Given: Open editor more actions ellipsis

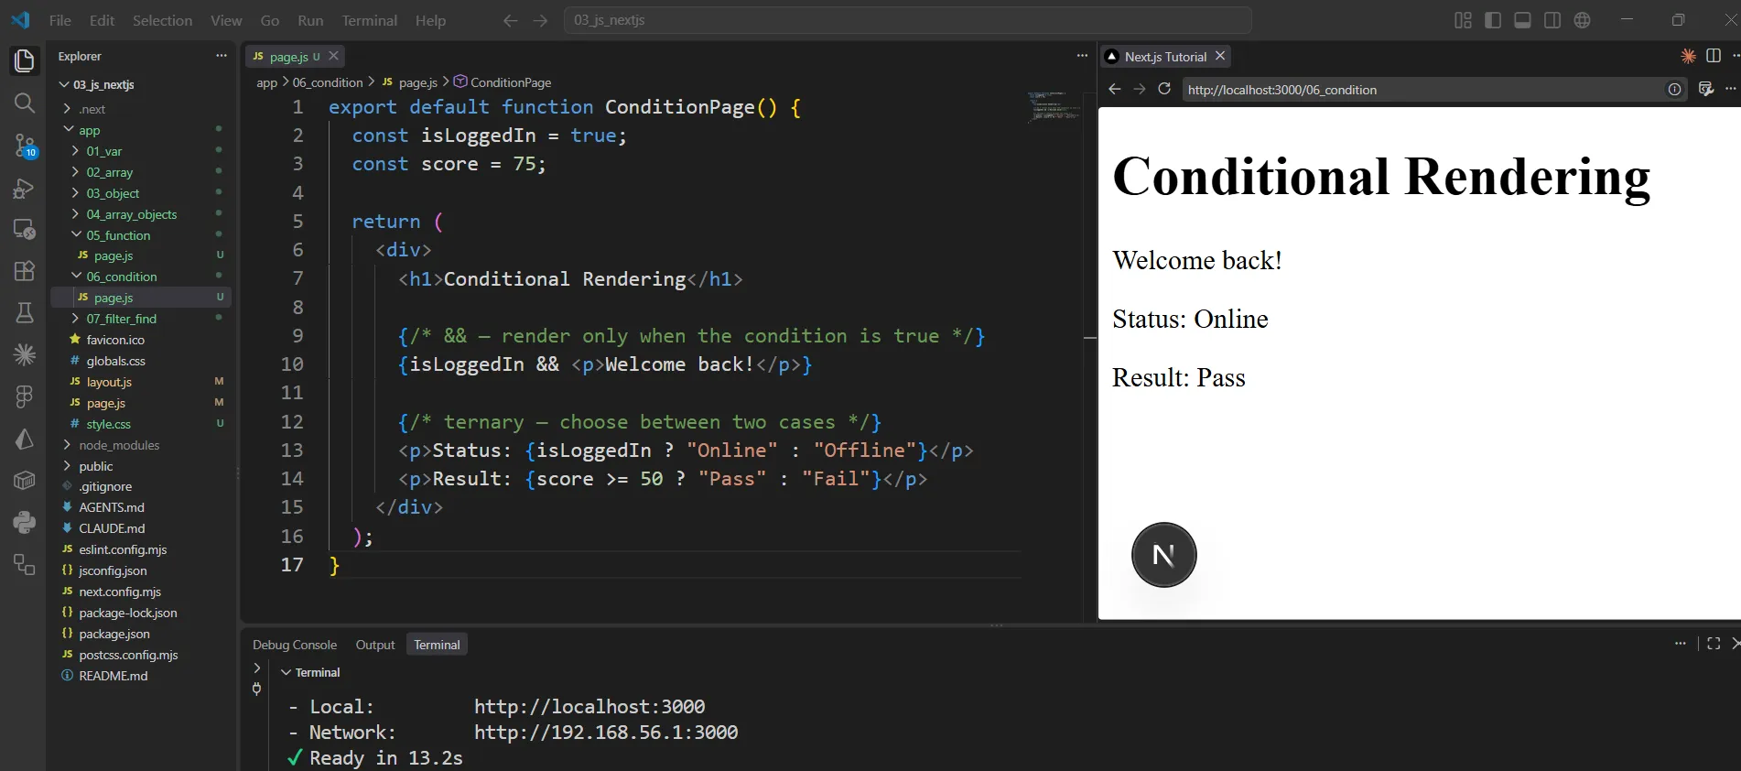Looking at the screenshot, I should pyautogui.click(x=1082, y=56).
